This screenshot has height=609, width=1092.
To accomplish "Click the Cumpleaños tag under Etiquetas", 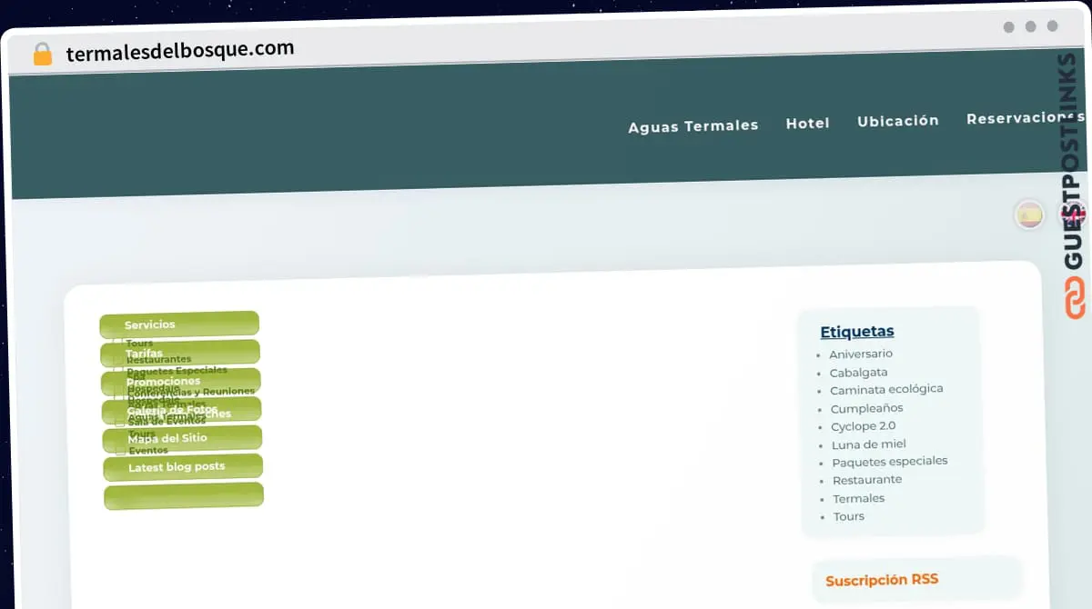I will 865,408.
